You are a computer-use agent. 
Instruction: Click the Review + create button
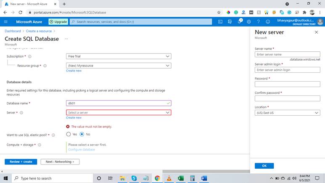coord(21,162)
